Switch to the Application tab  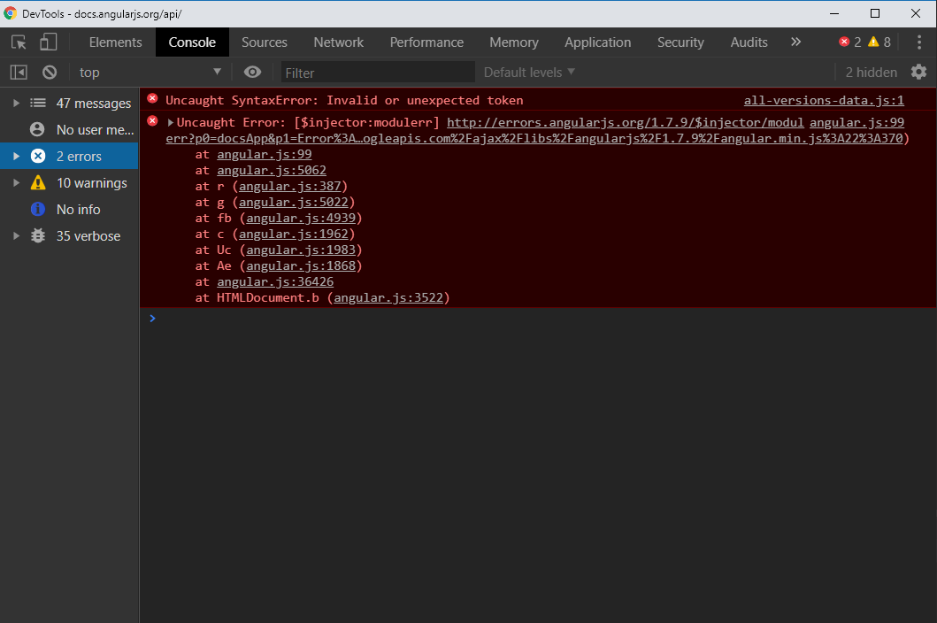tap(597, 42)
